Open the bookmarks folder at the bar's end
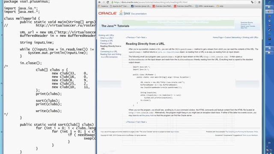Image resolution: width=274 pixels, height=154 pixels. click(220, 6)
